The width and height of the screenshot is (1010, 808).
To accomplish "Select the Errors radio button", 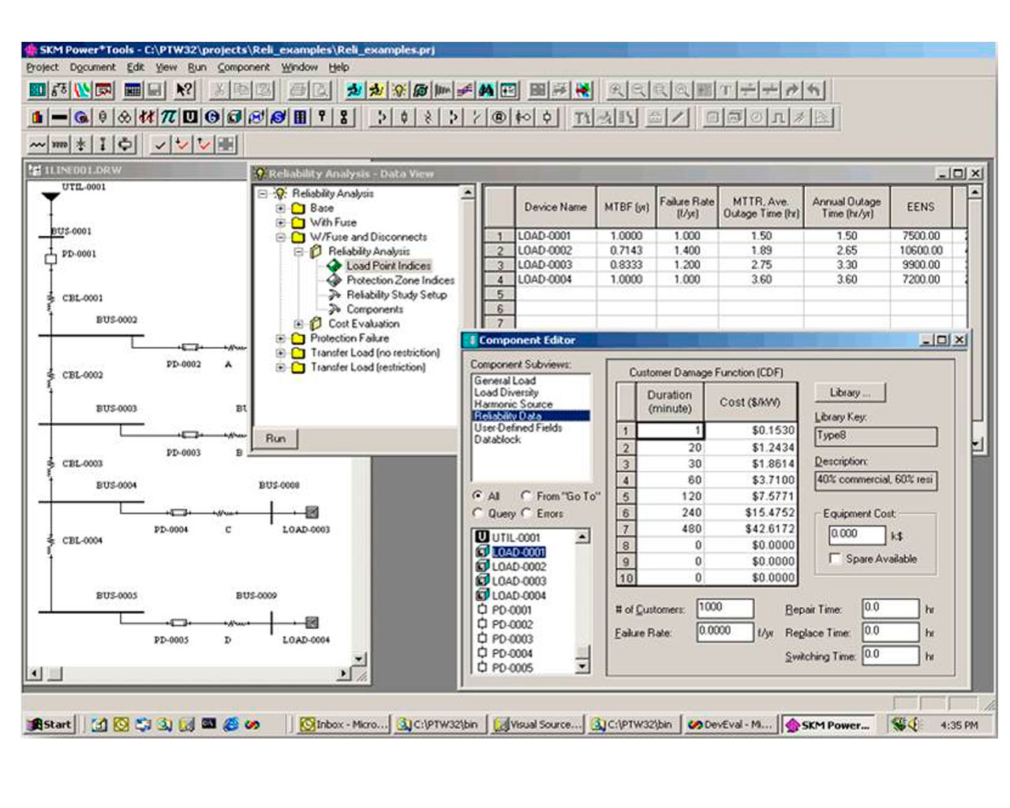I will (x=526, y=513).
